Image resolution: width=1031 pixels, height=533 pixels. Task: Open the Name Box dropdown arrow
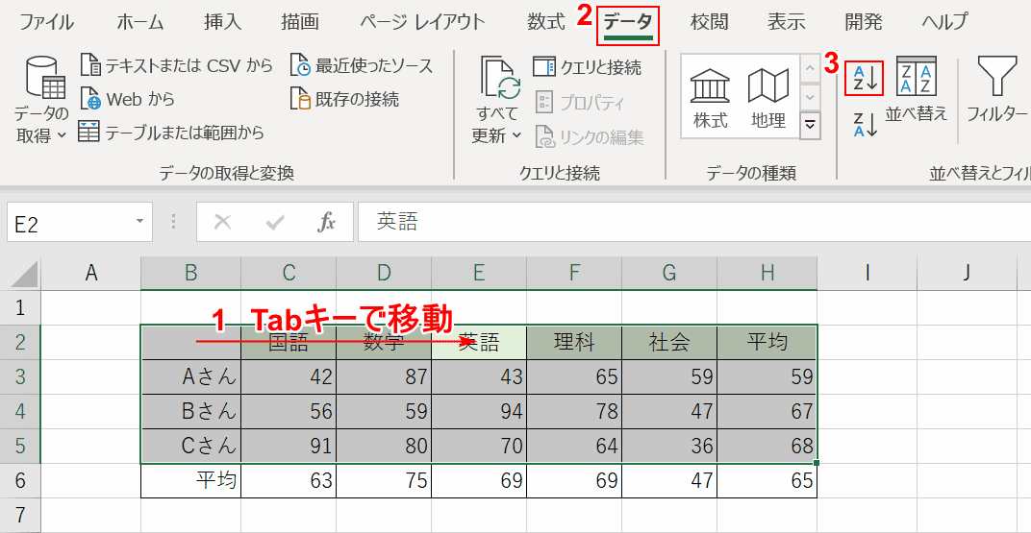coord(139,221)
